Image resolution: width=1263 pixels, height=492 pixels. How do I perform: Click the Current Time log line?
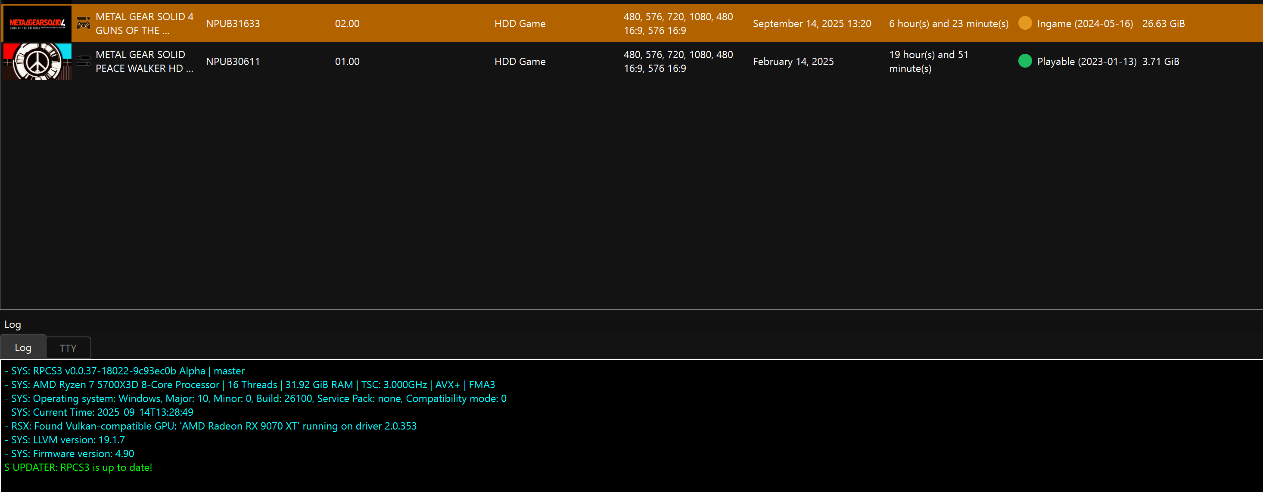pyautogui.click(x=99, y=412)
